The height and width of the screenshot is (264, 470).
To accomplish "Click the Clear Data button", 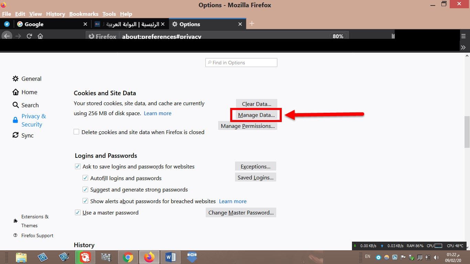I will (256, 104).
